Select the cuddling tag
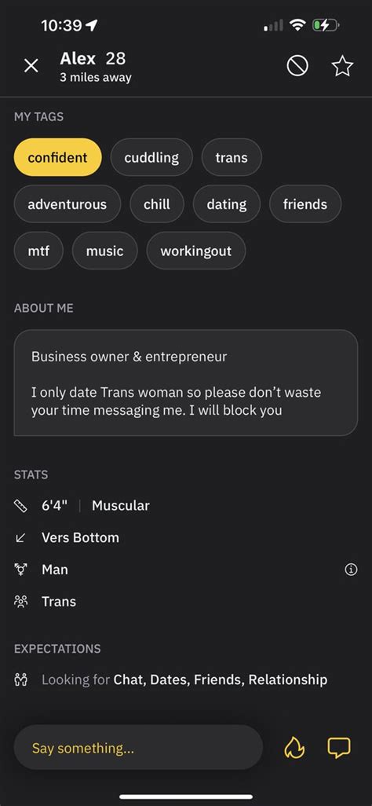Viewport: 372px width, 806px height. (151, 157)
